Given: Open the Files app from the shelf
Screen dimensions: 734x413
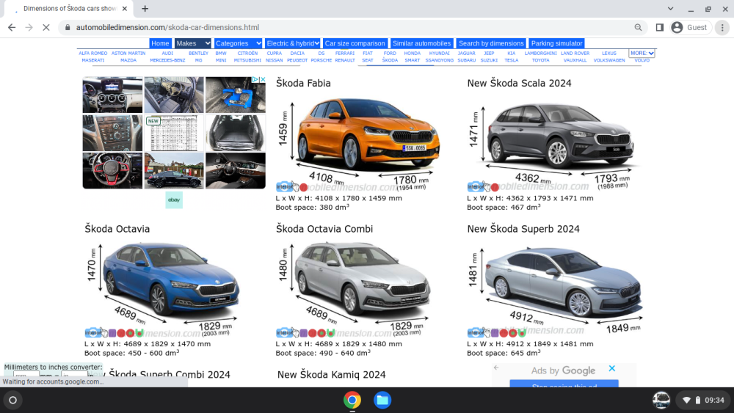Looking at the screenshot, I should tap(382, 400).
